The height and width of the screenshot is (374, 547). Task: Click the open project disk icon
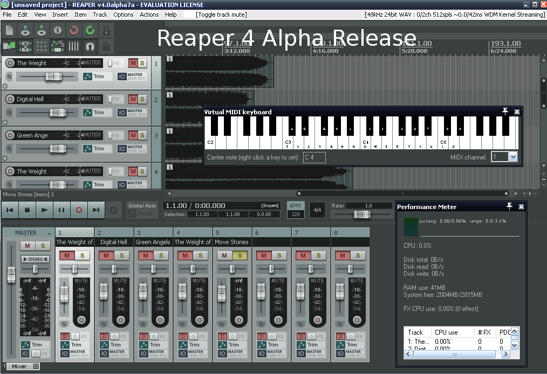pos(25,30)
